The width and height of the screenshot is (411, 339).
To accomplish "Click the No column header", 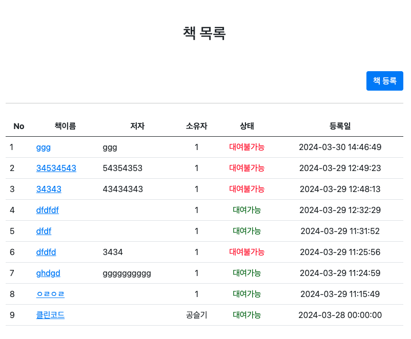I will (19, 126).
